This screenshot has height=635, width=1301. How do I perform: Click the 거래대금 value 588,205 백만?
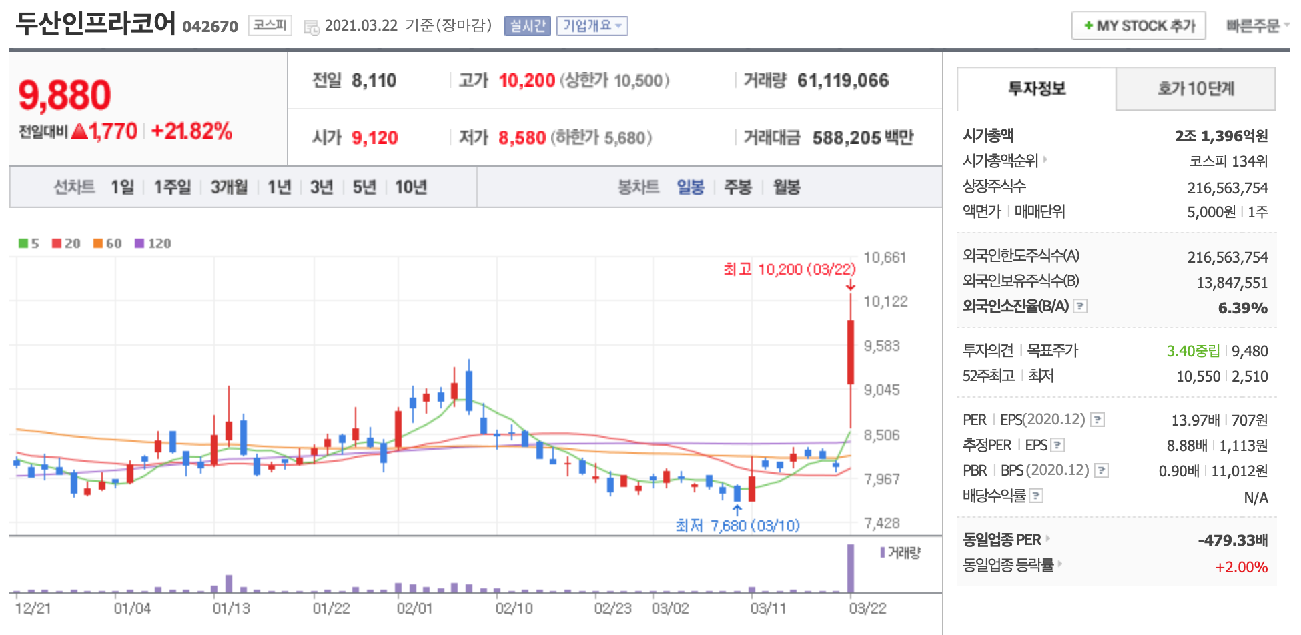click(863, 138)
